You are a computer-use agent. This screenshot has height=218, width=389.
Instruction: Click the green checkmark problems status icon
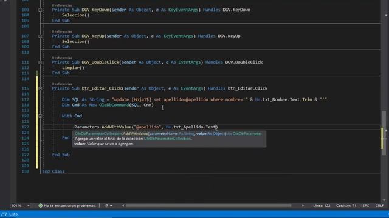point(41,206)
